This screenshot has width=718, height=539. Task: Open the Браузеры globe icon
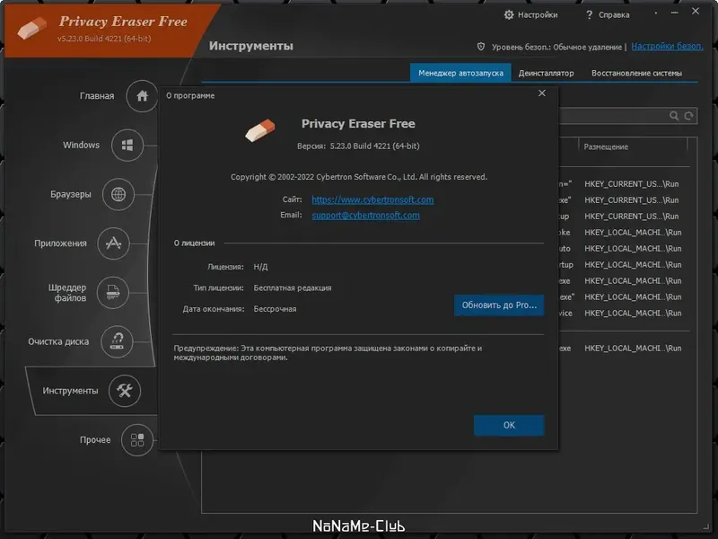coord(119,194)
